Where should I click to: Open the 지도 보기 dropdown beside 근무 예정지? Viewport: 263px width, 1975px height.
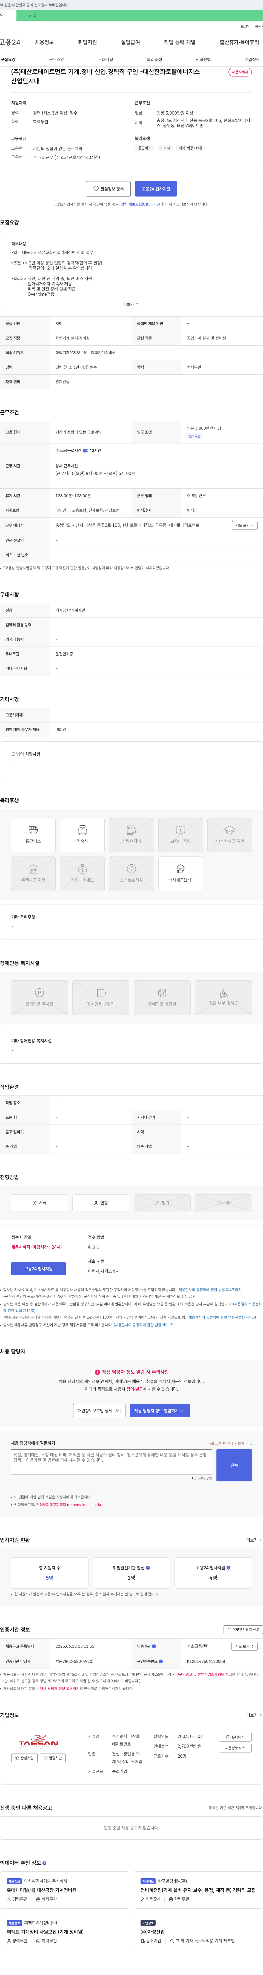(245, 525)
